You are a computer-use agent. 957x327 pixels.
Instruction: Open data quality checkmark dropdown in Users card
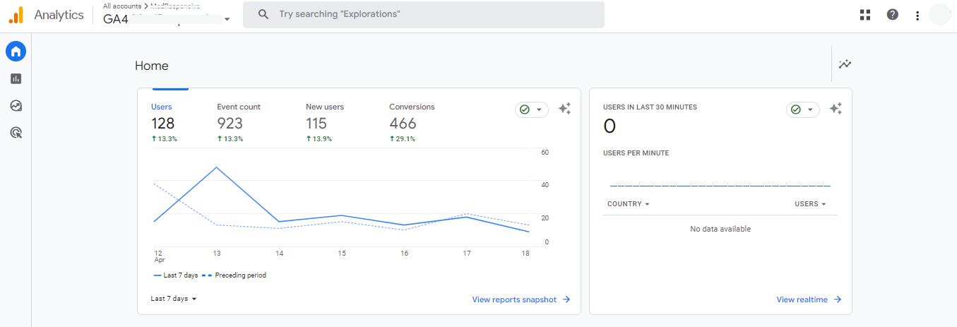click(531, 109)
